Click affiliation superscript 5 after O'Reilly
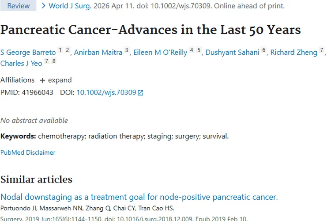Image resolution: width=331 pixels, height=221 pixels. tap(199, 50)
